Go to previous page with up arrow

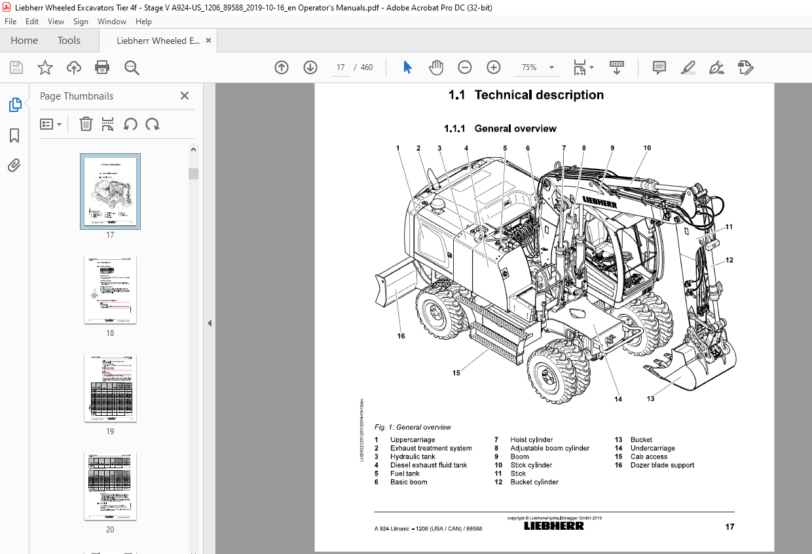(x=282, y=67)
